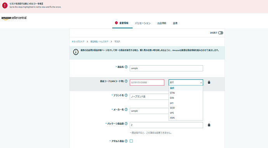The width and height of the screenshot is (268, 148).
Task: Click lock icon beside product code row
Action: click(209, 82)
